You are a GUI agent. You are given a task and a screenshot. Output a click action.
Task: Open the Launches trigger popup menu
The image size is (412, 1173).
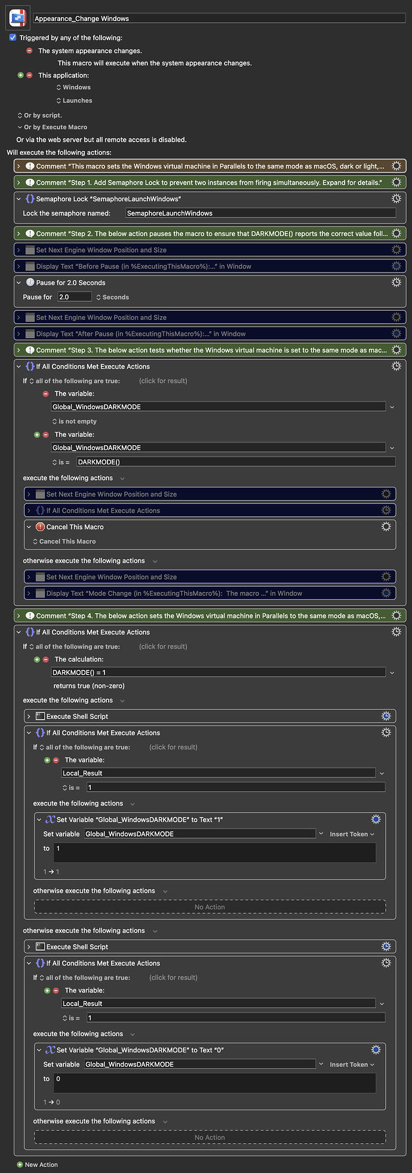(74, 100)
